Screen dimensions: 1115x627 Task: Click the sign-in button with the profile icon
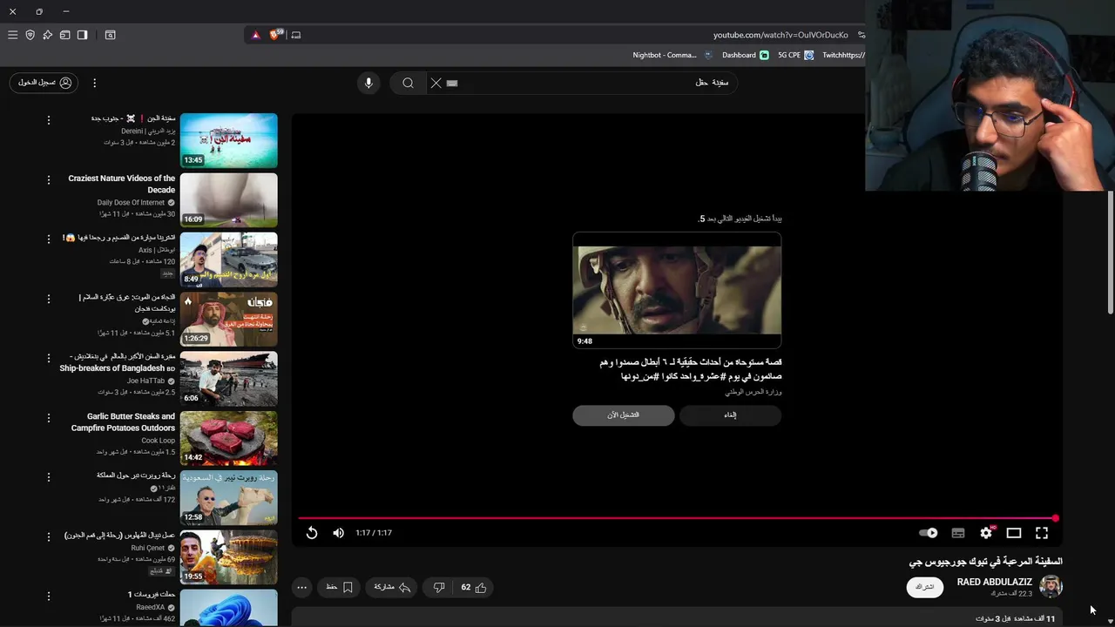coord(44,83)
